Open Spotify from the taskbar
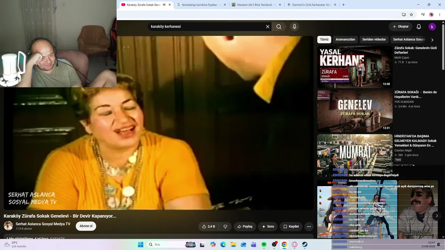 point(264,244)
